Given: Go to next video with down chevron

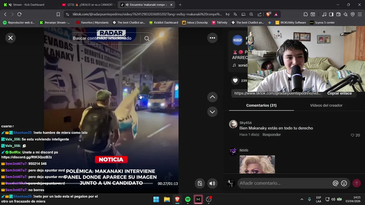Looking at the screenshot, I should 212,112.
